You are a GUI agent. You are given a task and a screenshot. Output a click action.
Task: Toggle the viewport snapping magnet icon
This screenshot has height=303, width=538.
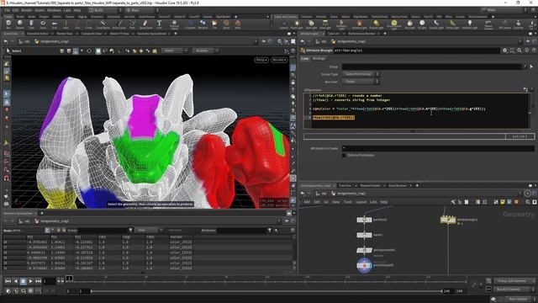click(x=7, y=178)
